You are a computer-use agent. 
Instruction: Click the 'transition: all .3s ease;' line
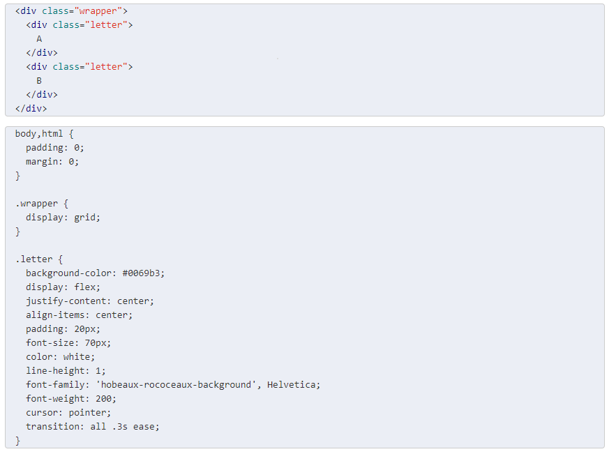(93, 427)
